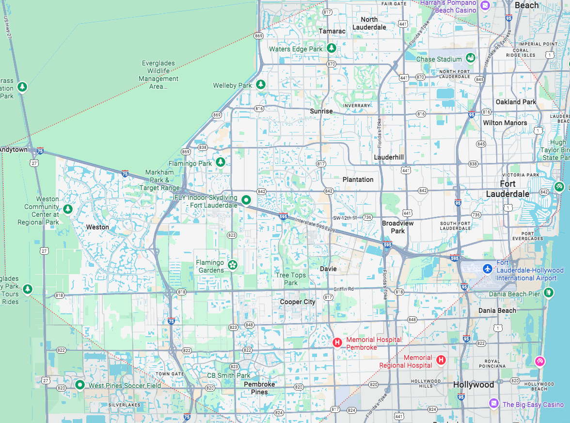Click the Interstate 595 Expy road label
The height and width of the screenshot is (423, 570).
[x=315, y=225]
